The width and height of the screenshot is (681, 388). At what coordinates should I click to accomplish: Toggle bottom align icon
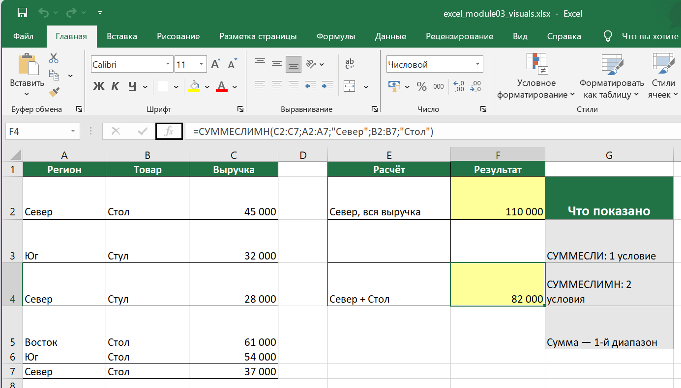[x=294, y=64]
